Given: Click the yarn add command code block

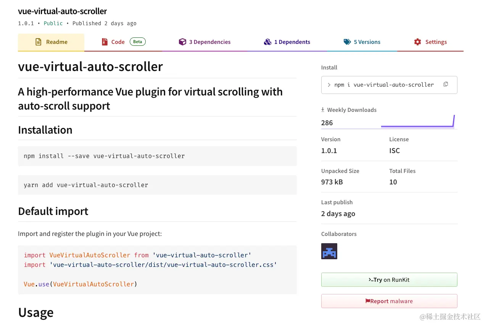Looking at the screenshot, I should coord(157,185).
